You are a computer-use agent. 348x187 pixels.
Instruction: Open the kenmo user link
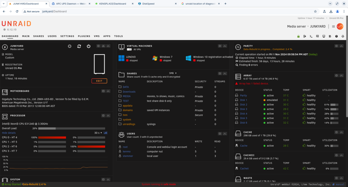(127, 151)
